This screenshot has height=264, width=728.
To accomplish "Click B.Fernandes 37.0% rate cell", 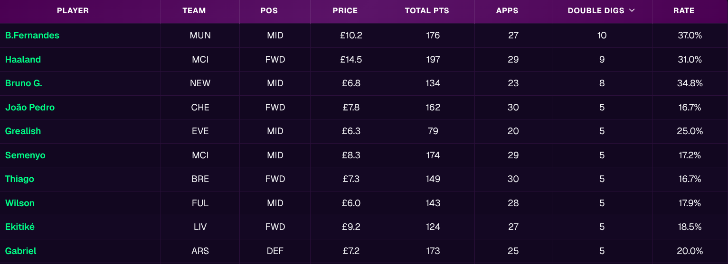I will pos(690,36).
